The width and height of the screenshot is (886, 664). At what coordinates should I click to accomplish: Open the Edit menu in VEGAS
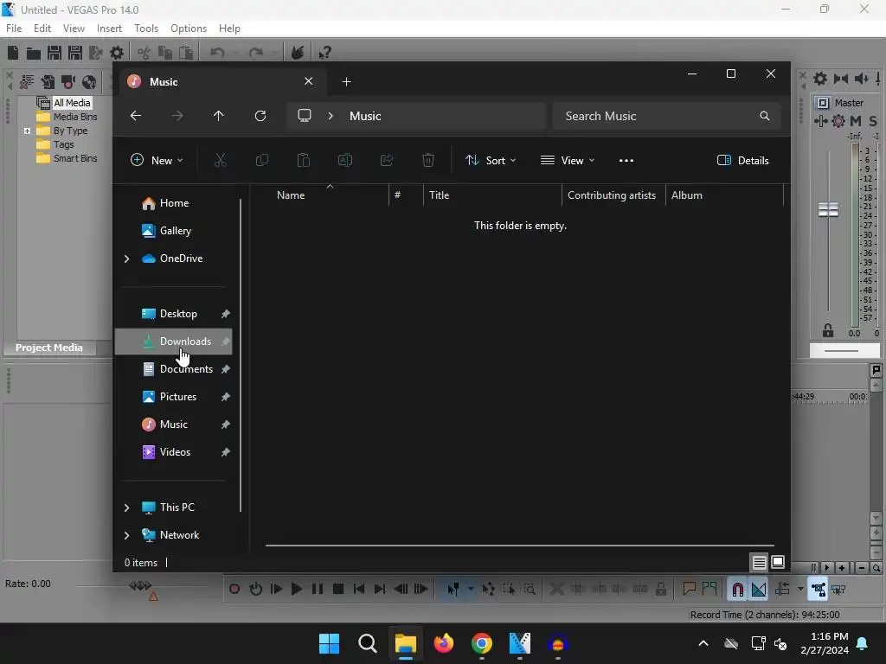pyautogui.click(x=42, y=29)
